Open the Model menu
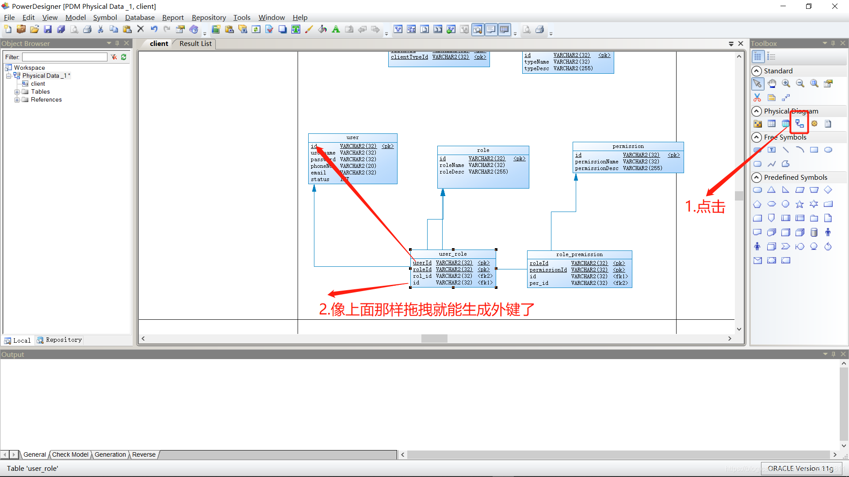The width and height of the screenshot is (849, 477). click(76, 18)
